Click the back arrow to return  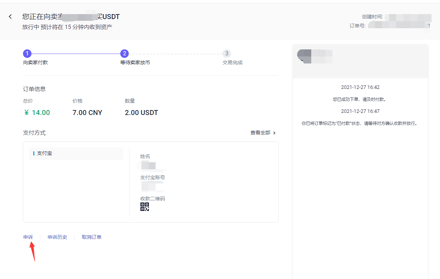(10, 16)
